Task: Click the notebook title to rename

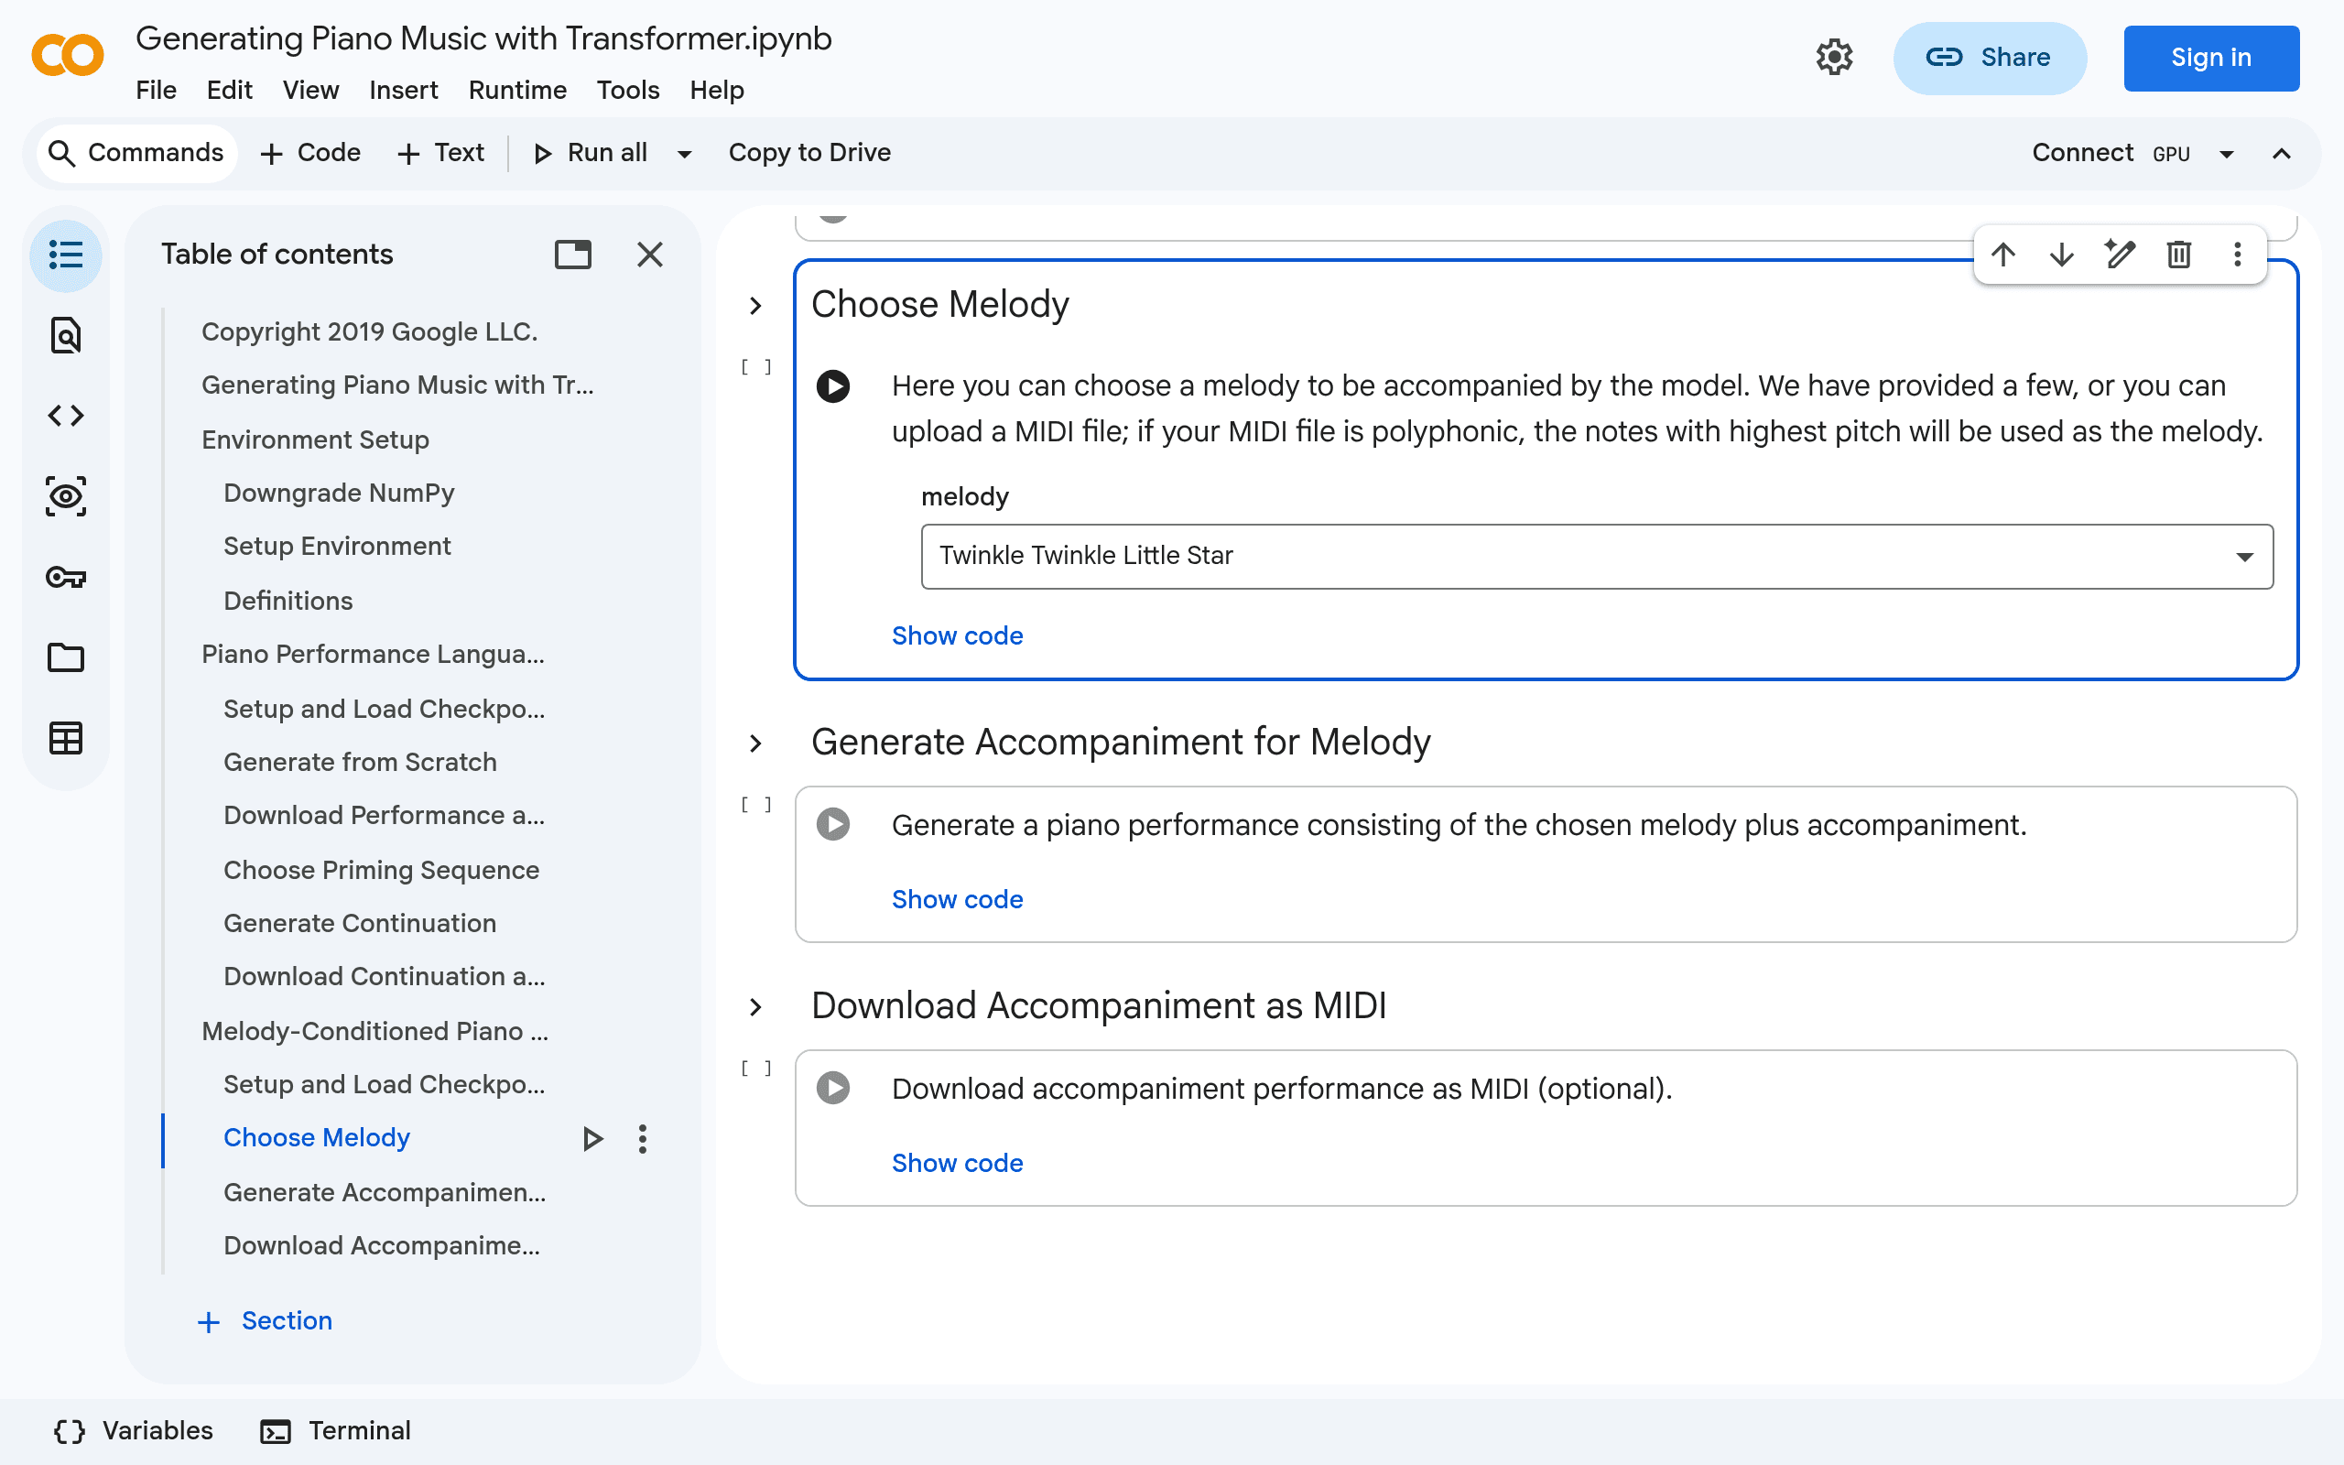Action: (x=483, y=38)
